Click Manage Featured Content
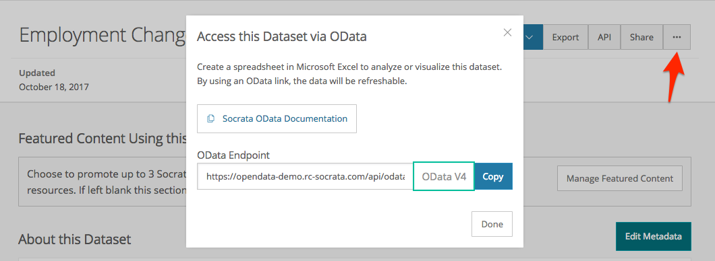This screenshot has height=261, width=715. [620, 178]
